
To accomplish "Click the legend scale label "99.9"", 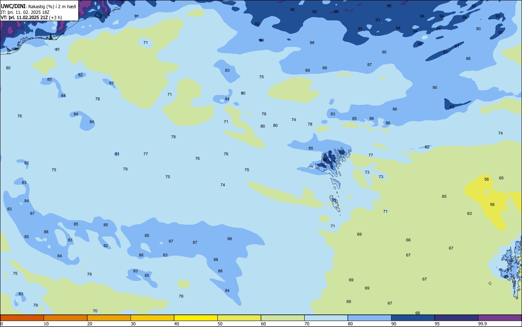I will pyautogui.click(x=482, y=324).
